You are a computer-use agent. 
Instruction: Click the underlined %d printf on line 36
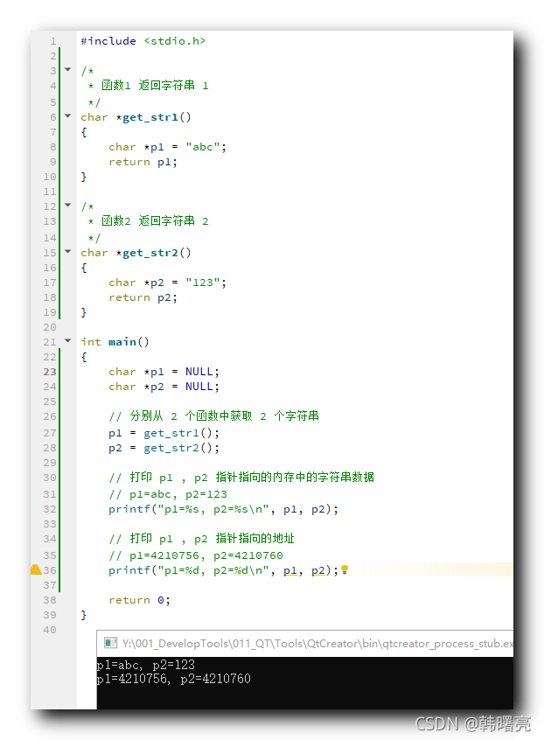[224, 570]
